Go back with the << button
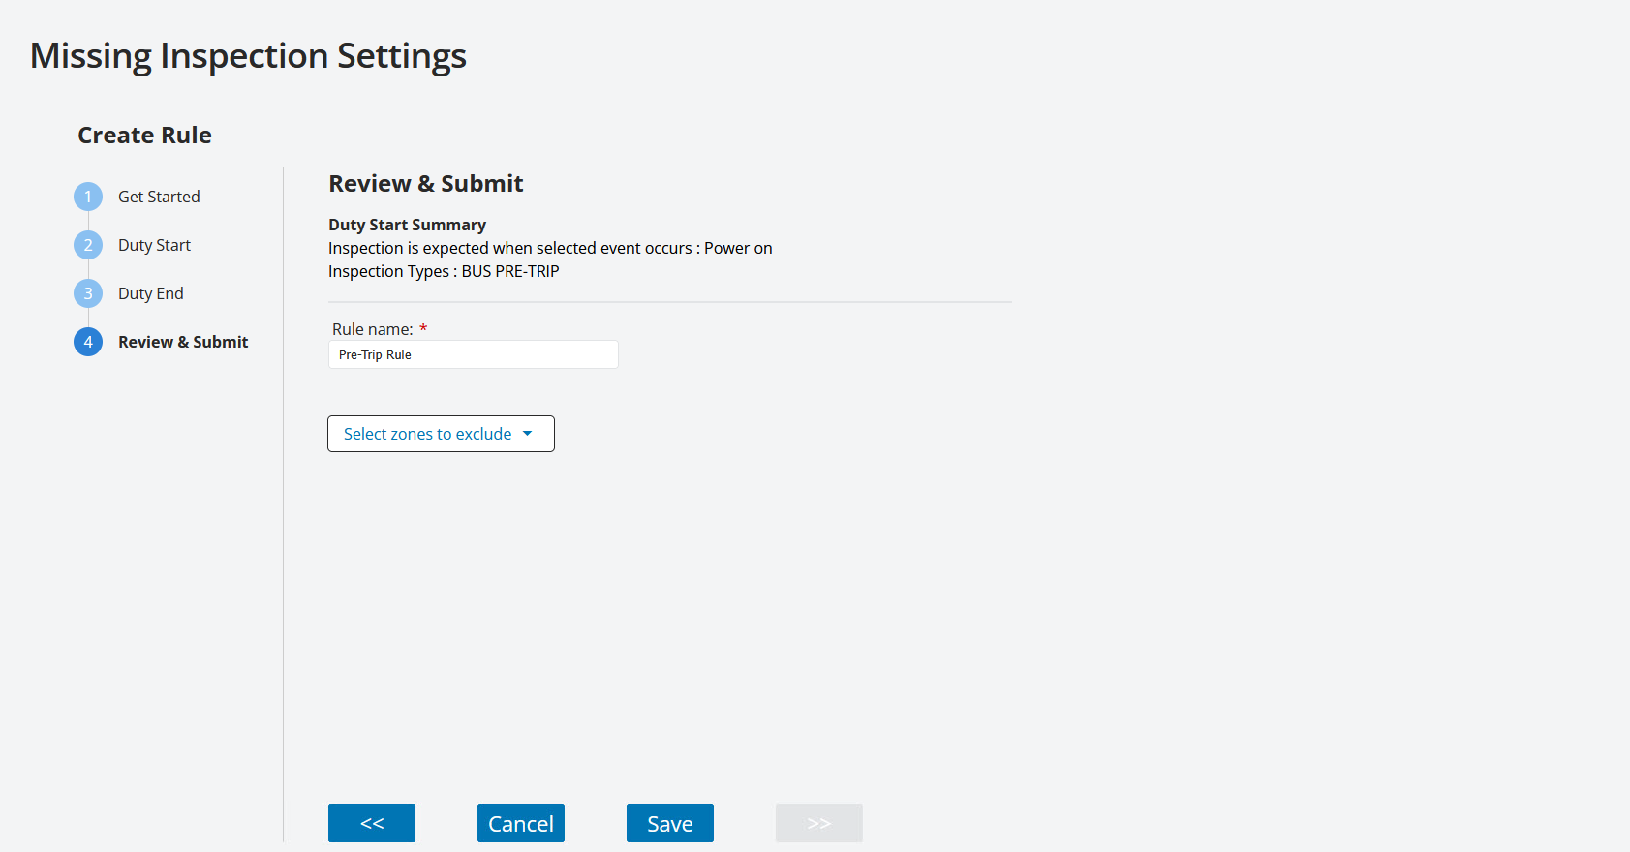 [x=372, y=823]
